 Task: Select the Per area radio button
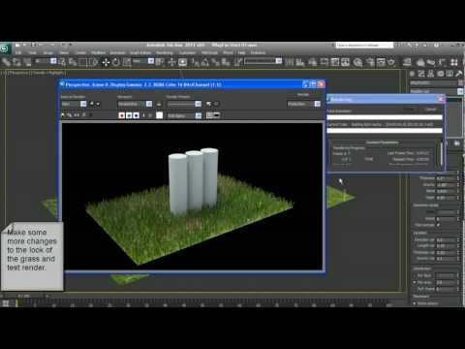415,282
